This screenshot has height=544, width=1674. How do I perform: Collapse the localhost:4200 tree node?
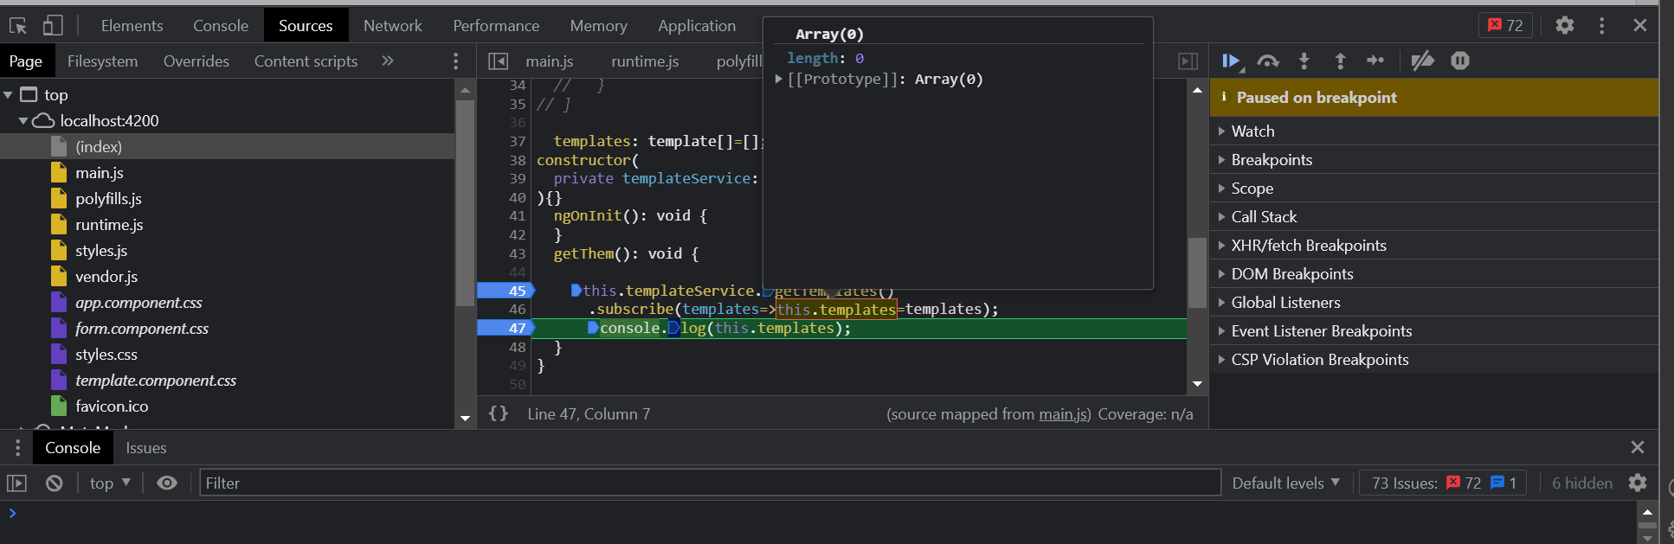click(23, 121)
